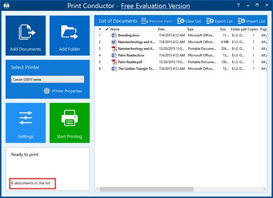Click the Copies value for Branding.docx
273x198 pixels.
point(253,36)
